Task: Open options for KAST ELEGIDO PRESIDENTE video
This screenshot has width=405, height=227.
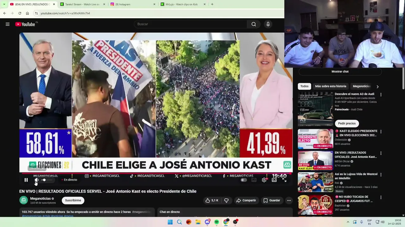Action: (x=381, y=131)
